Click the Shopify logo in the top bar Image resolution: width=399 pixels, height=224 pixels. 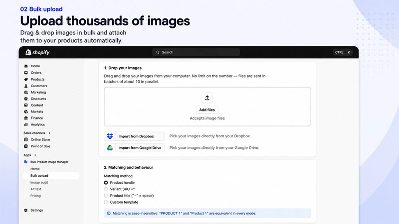(x=37, y=52)
